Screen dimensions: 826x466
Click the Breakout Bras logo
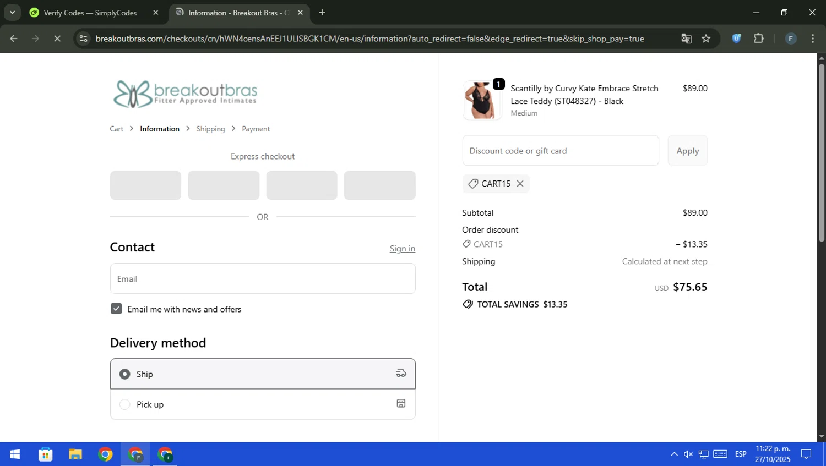185,94
